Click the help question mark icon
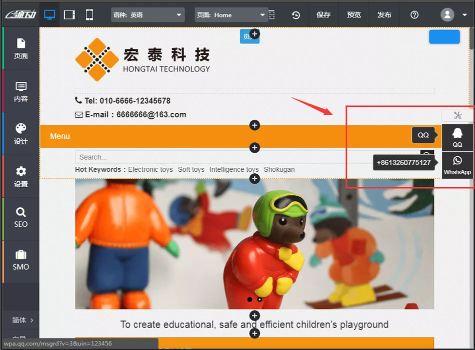This screenshot has width=475, height=350. click(414, 15)
